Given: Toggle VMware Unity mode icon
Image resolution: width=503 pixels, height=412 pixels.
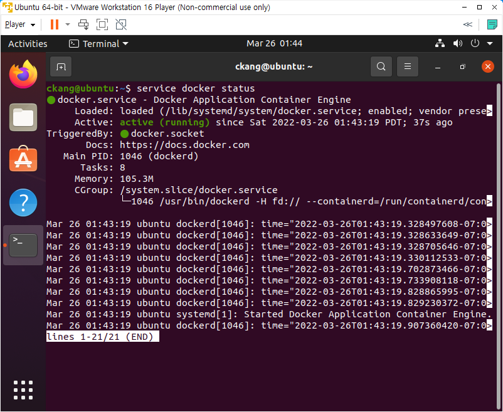Looking at the screenshot, I should pyautogui.click(x=121, y=24).
